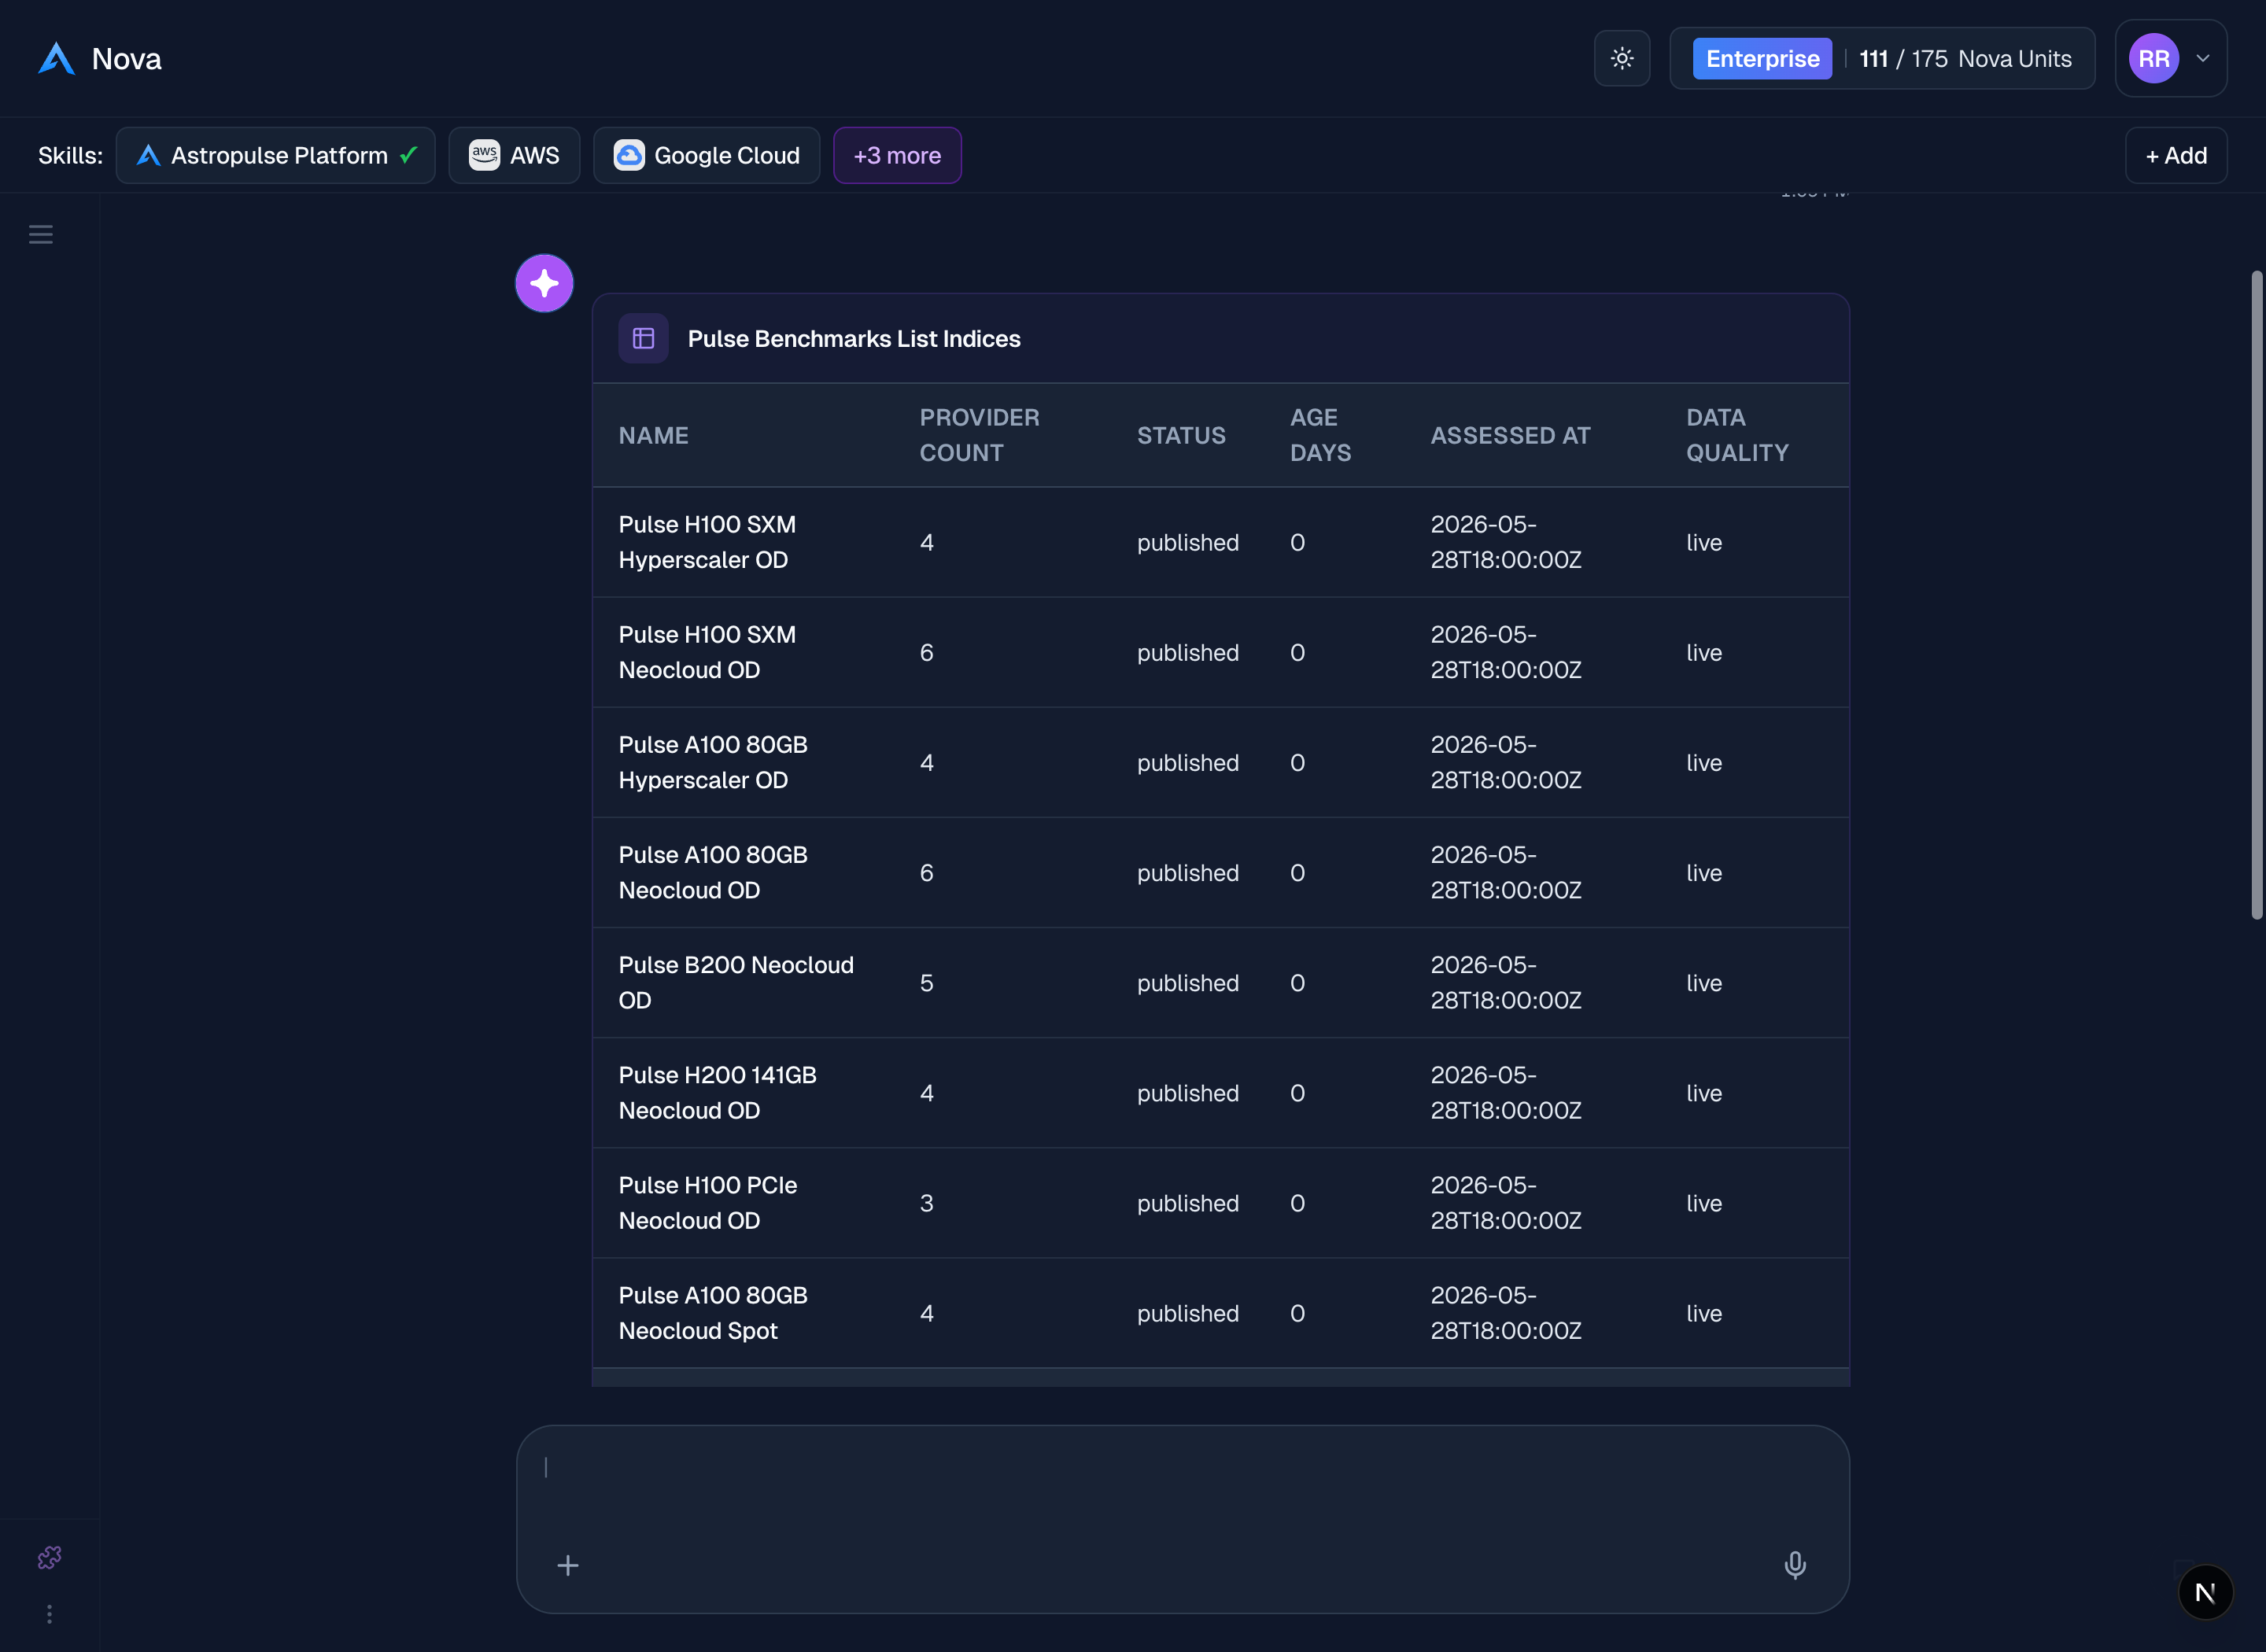
Task: Click the Pulse Benchmarks List Indices title
Action: pyautogui.click(x=854, y=339)
